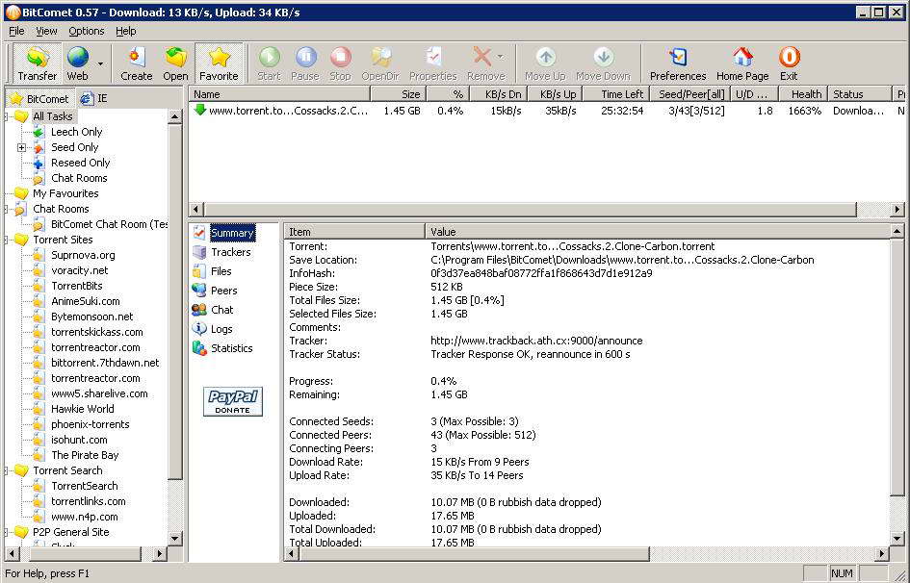This screenshot has width=910, height=583.
Task: Open the dropdown arrow beside Web
Action: (100, 64)
